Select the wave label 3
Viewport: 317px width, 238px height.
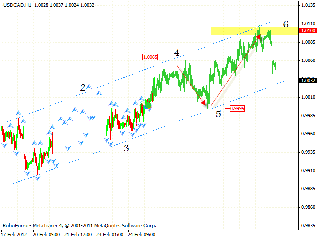pos(126,147)
